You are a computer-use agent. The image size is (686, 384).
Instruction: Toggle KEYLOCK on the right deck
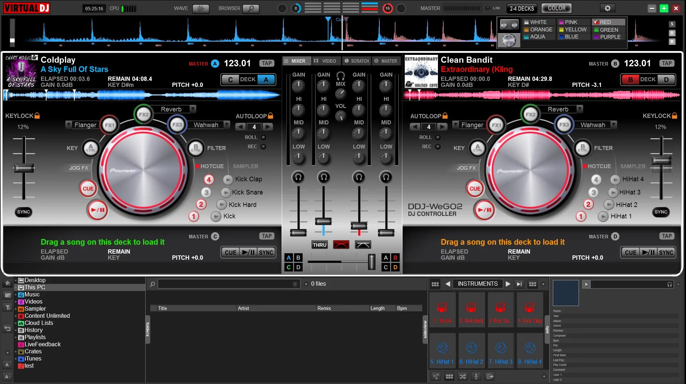point(674,115)
